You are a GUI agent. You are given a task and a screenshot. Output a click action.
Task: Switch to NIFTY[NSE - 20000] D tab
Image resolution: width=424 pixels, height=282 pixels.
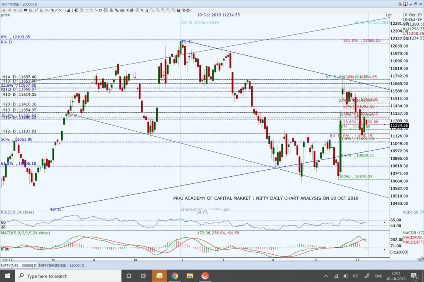tap(19, 265)
